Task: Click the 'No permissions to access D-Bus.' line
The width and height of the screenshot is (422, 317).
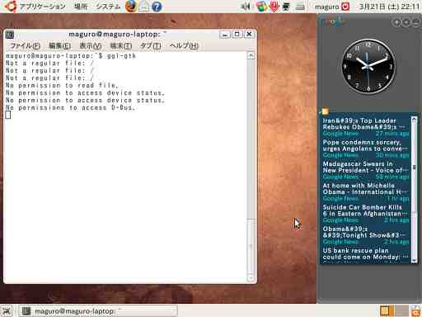Action: pyautogui.click(x=71, y=107)
